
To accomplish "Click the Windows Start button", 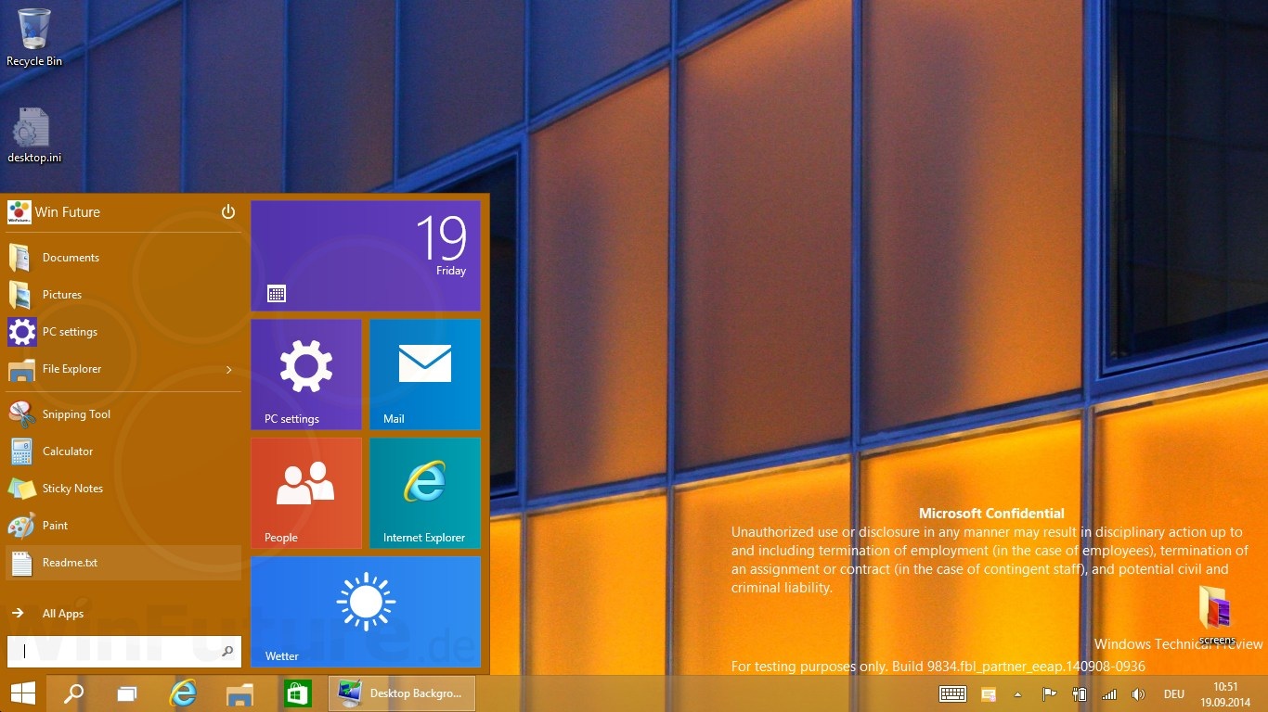I will click(23, 693).
